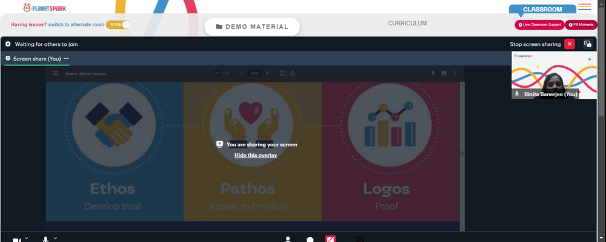
Task: Toggle the alternate ROOM switch
Action: point(118,25)
